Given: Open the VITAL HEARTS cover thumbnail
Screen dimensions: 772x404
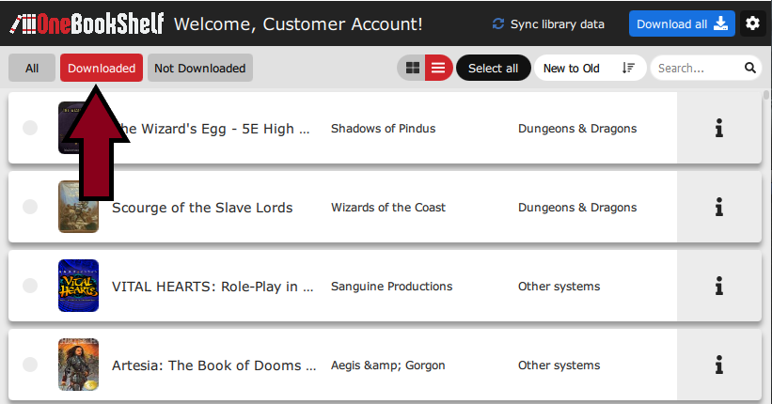Looking at the screenshot, I should [x=78, y=286].
